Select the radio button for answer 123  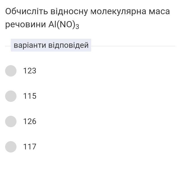[x=11, y=71]
